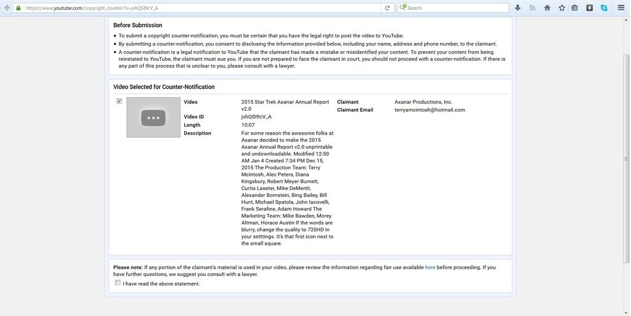The image size is (631, 316).
Task: Click the 'Description' label
Action: 197,133
